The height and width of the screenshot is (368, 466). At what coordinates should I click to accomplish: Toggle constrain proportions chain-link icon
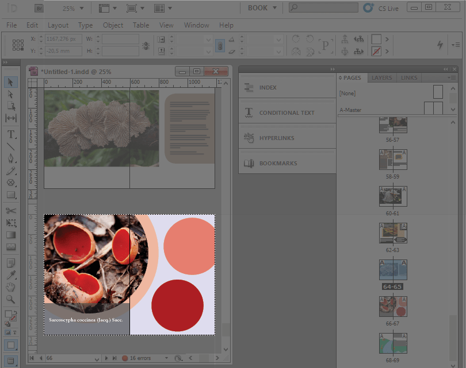click(219, 45)
